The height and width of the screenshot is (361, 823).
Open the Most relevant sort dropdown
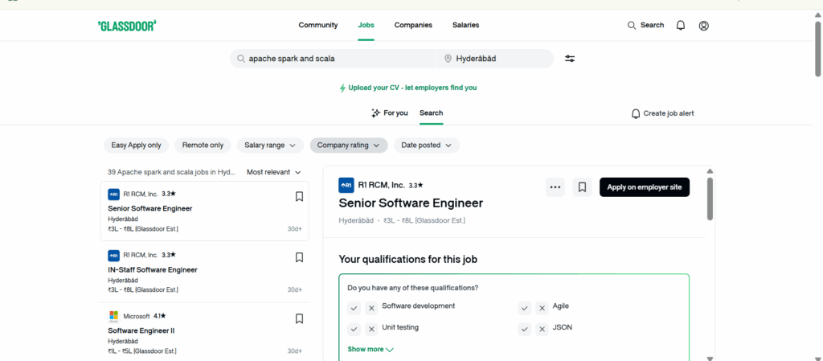tap(274, 172)
